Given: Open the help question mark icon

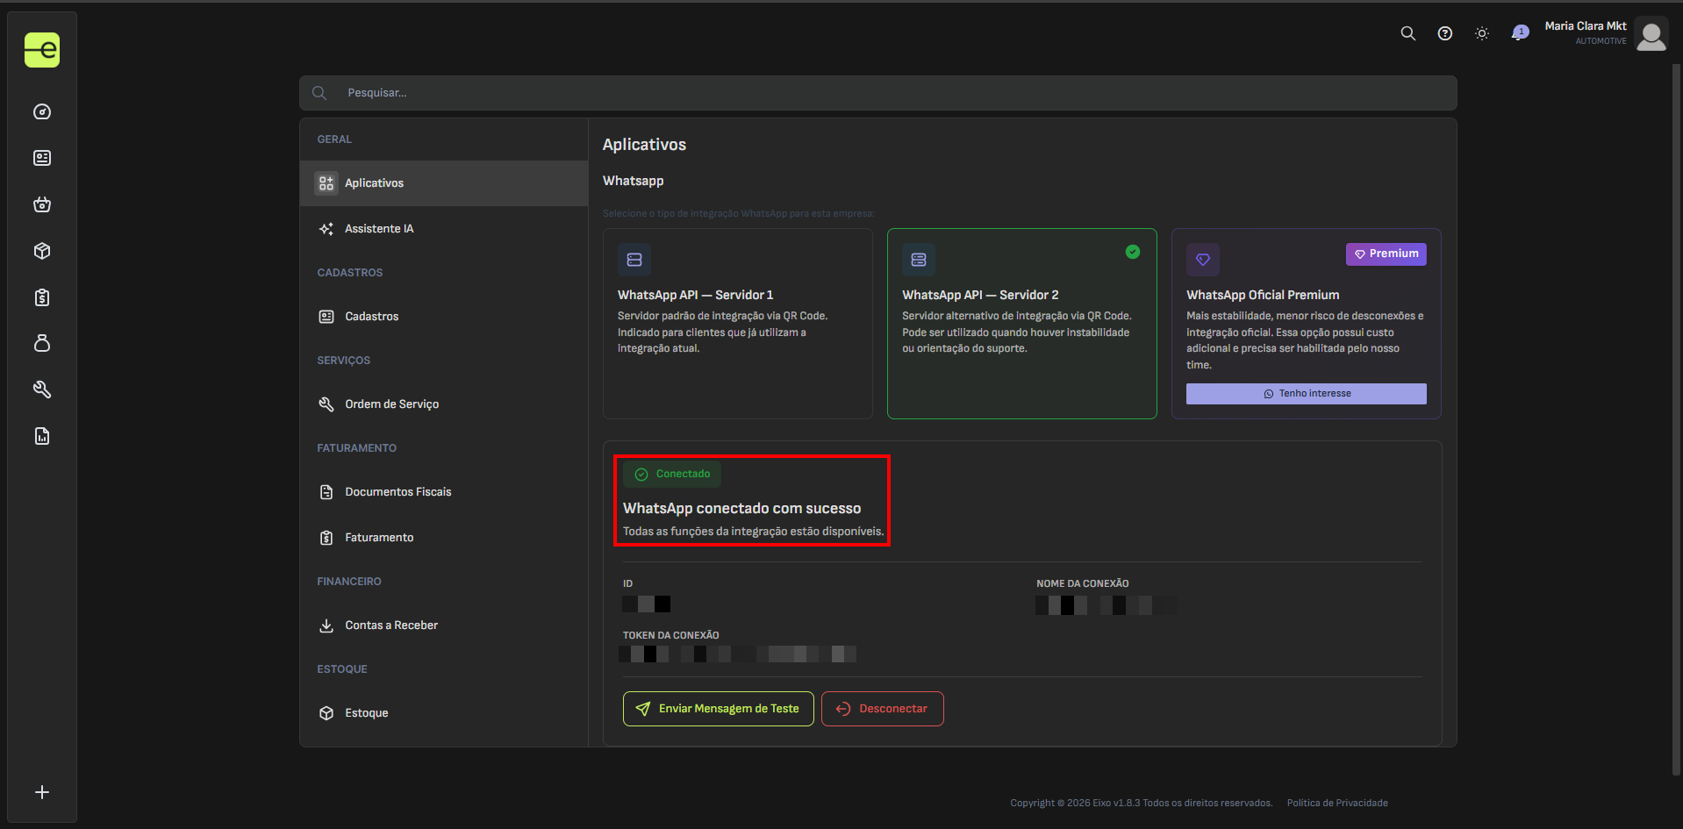Looking at the screenshot, I should [x=1445, y=33].
